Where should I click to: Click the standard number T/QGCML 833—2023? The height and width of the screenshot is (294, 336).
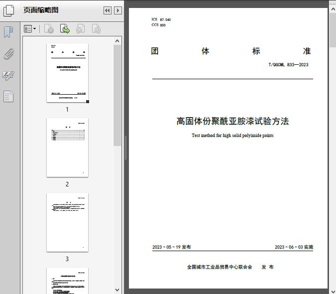288,65
